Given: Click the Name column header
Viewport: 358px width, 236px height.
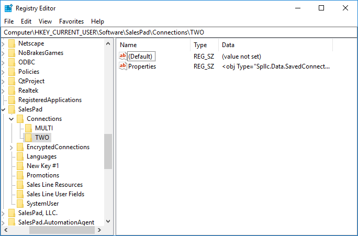Looking at the screenshot, I should coord(128,45).
